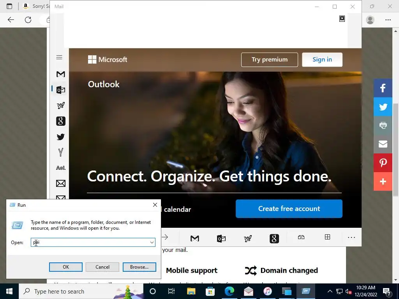Click the taskbar clock showing 10:29 AM
This screenshot has width=399, height=299.
coord(366,291)
